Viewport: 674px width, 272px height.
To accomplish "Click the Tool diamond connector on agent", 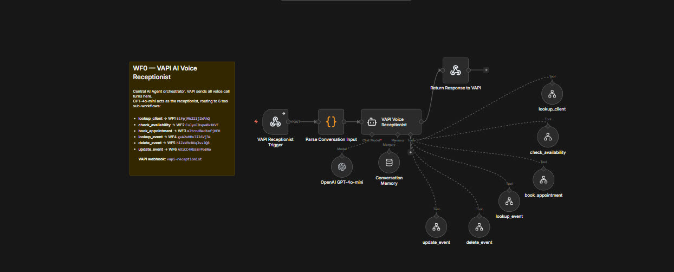I will [x=411, y=135].
